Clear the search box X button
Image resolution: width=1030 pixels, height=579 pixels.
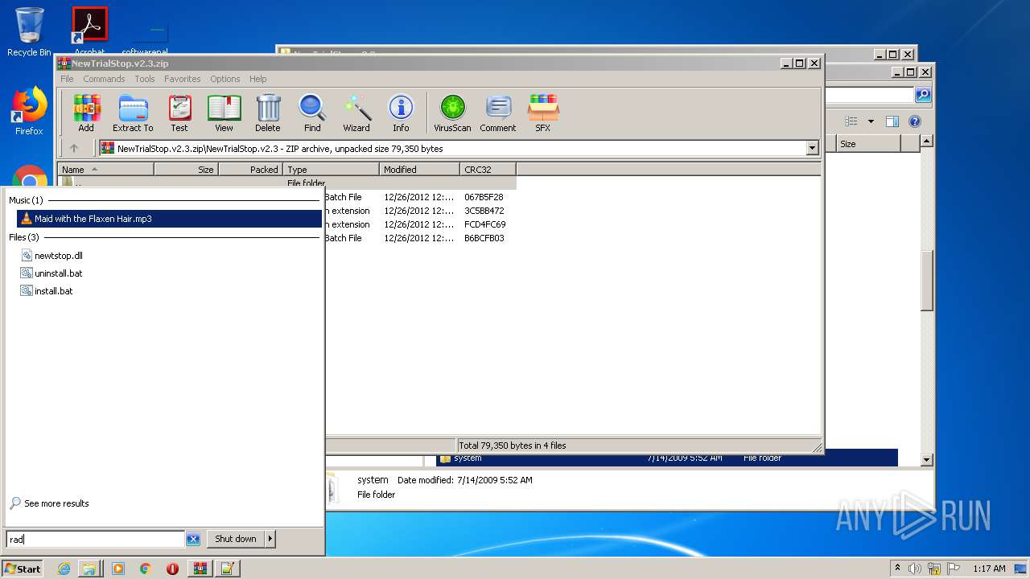[193, 539]
